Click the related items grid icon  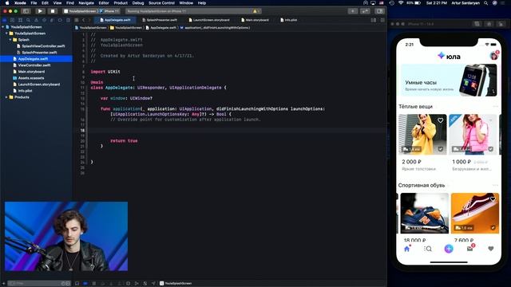click(x=77, y=20)
